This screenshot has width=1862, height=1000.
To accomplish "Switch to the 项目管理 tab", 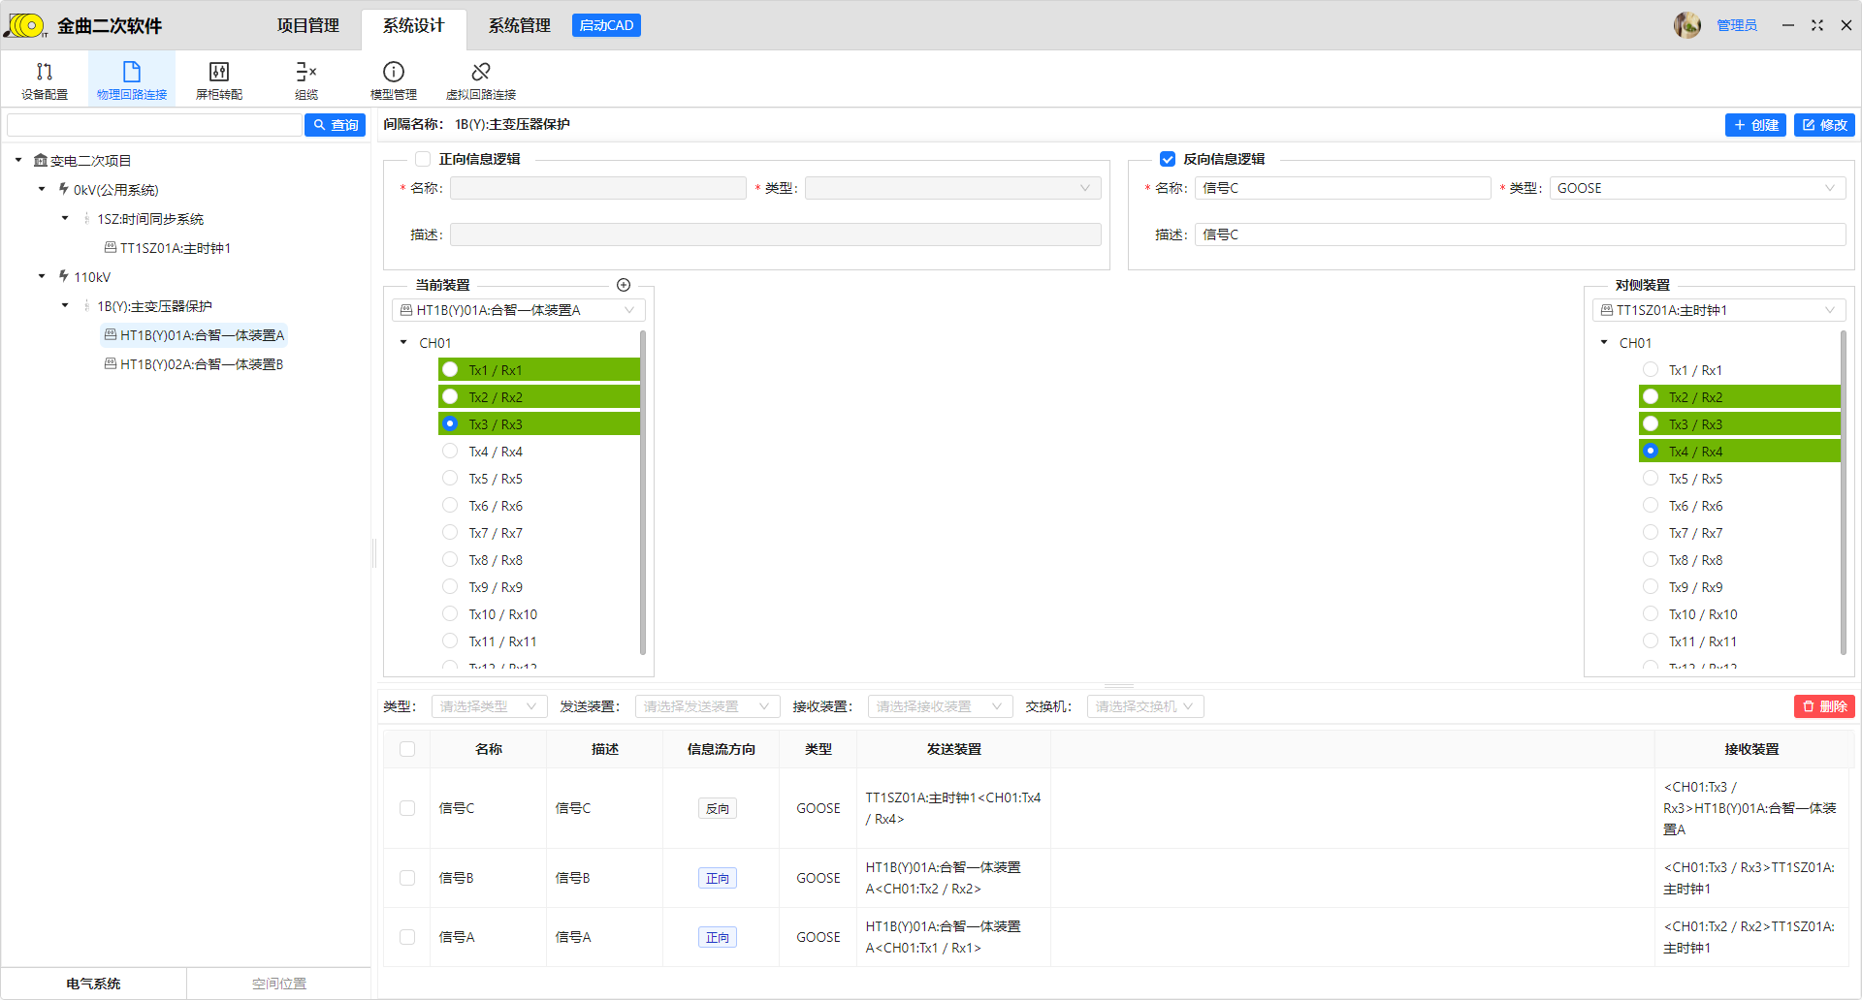I will [x=308, y=26].
